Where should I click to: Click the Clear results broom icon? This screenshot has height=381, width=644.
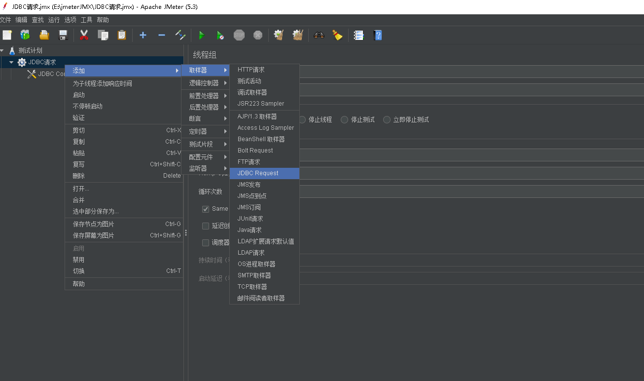click(x=279, y=35)
